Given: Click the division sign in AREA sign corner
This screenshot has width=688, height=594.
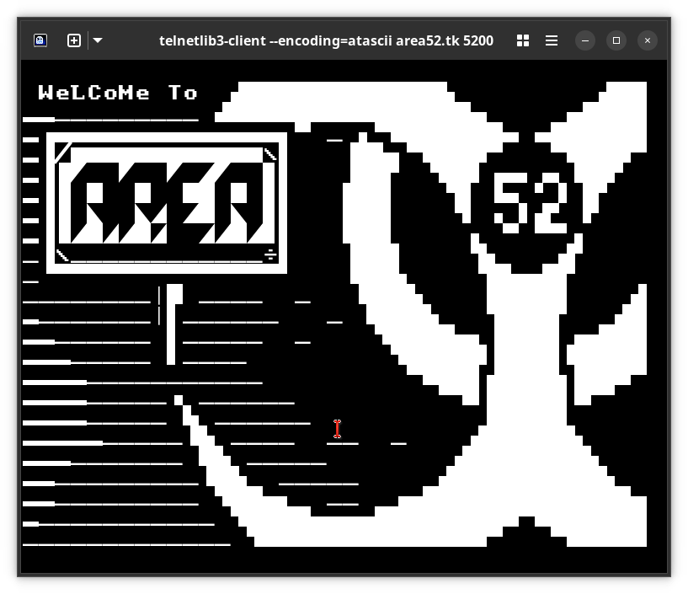Looking at the screenshot, I should pyautogui.click(x=270, y=254).
